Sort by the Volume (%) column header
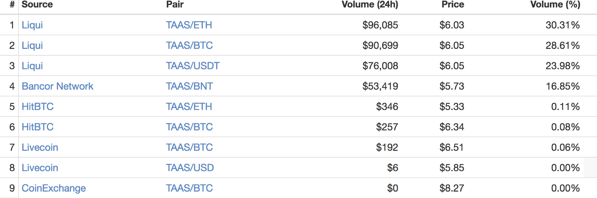Screen dimensions: 597x198 point(555,4)
